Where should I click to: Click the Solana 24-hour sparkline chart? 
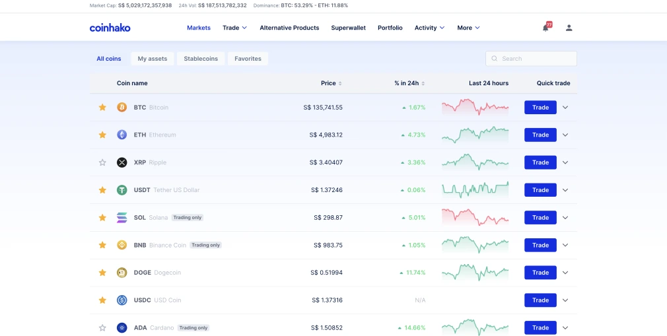[475, 217]
